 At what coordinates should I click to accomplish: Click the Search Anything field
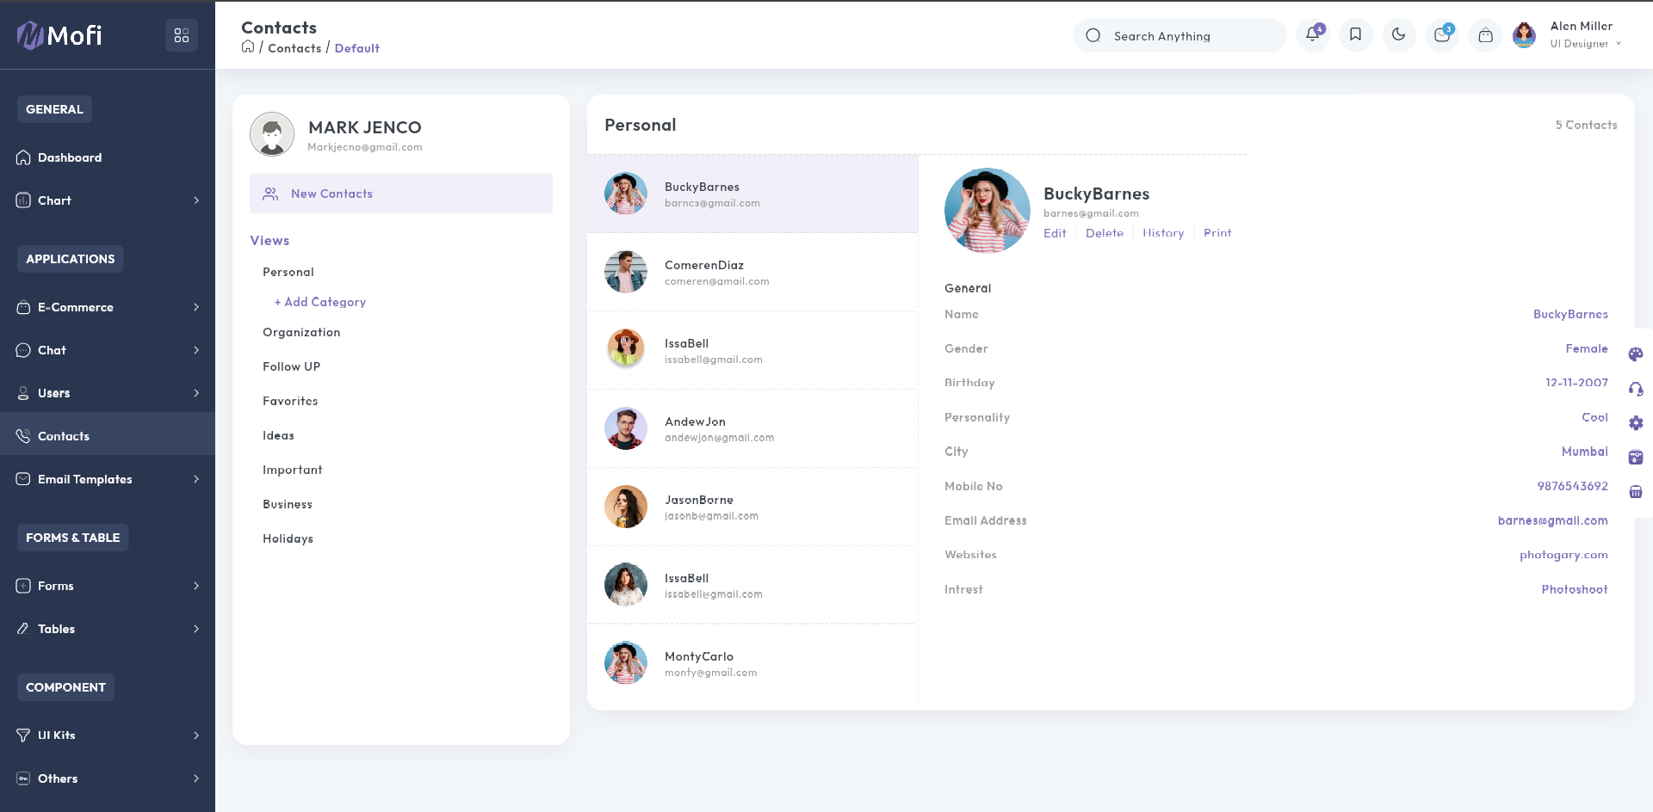pos(1188,36)
